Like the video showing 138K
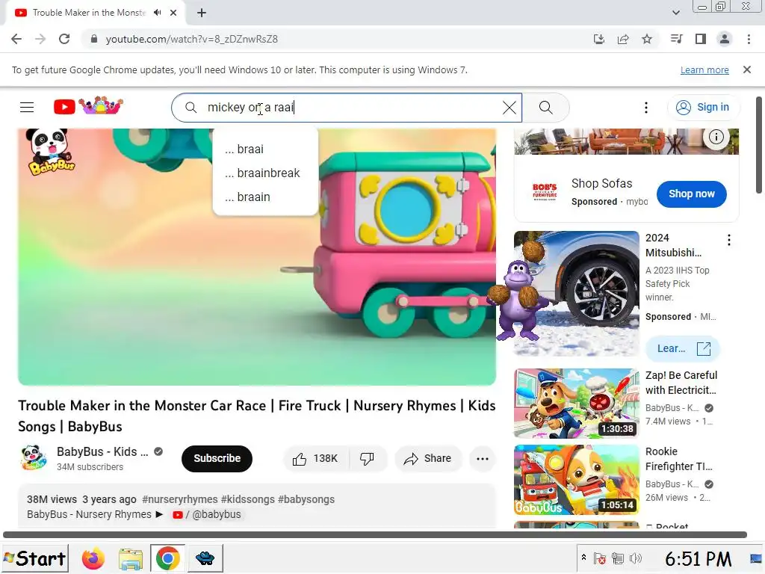This screenshot has width=765, height=574. [316, 458]
